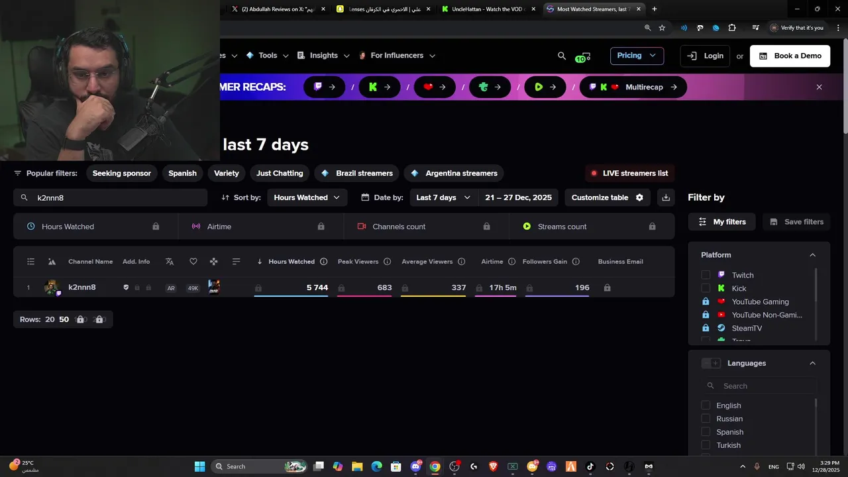The height and width of the screenshot is (477, 848).
Task: Open the comparison icon with 10 badge
Action: (x=583, y=57)
